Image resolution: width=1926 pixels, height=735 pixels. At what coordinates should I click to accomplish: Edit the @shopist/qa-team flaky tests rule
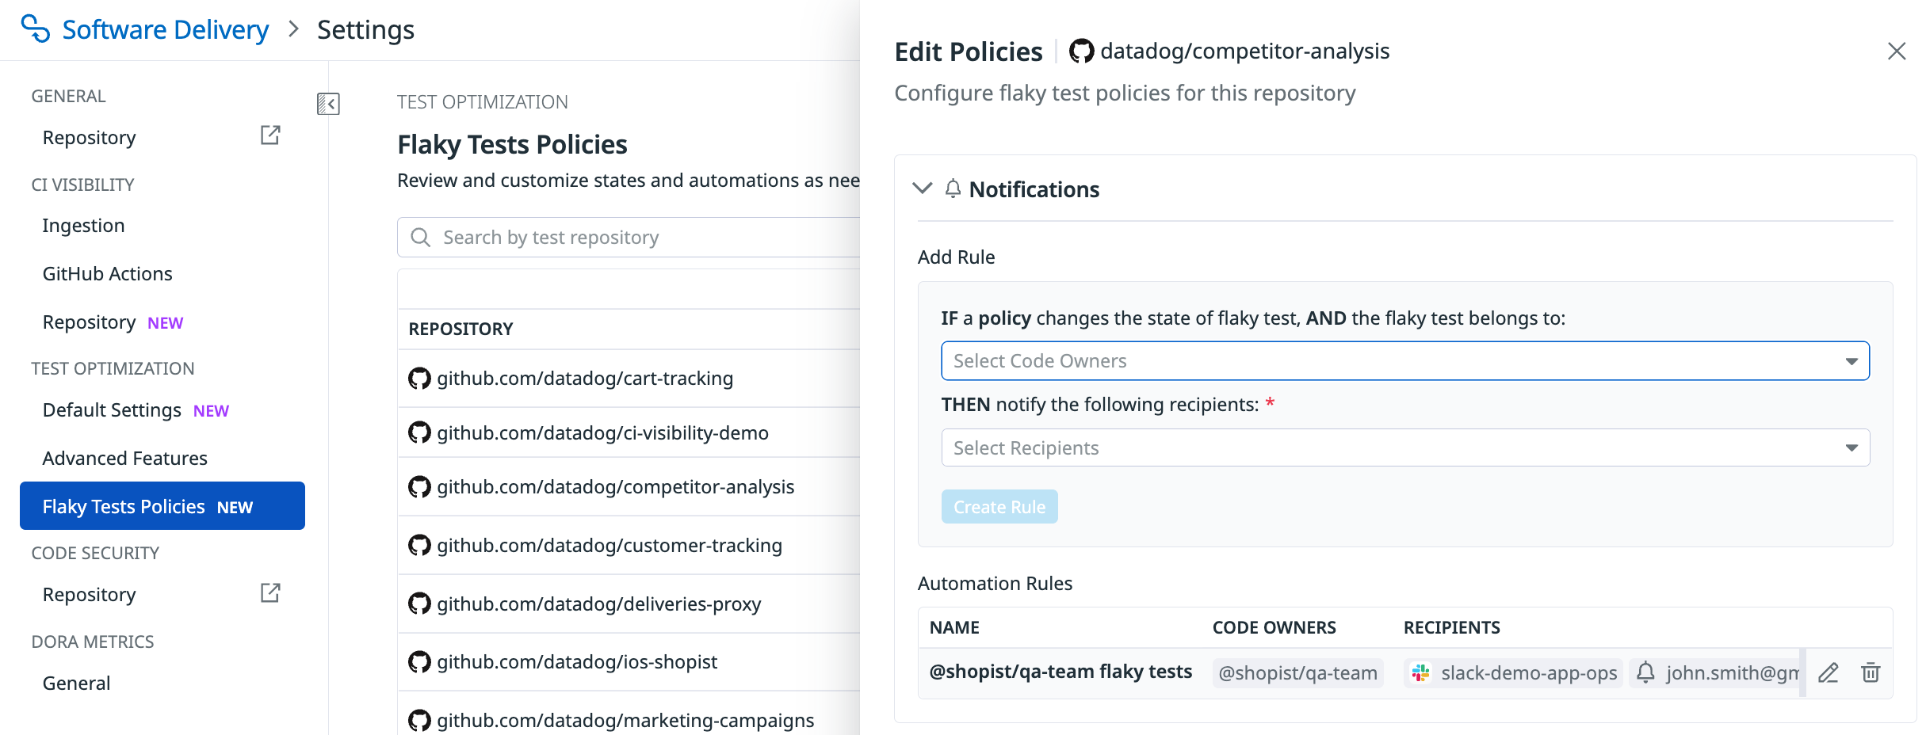[1828, 673]
